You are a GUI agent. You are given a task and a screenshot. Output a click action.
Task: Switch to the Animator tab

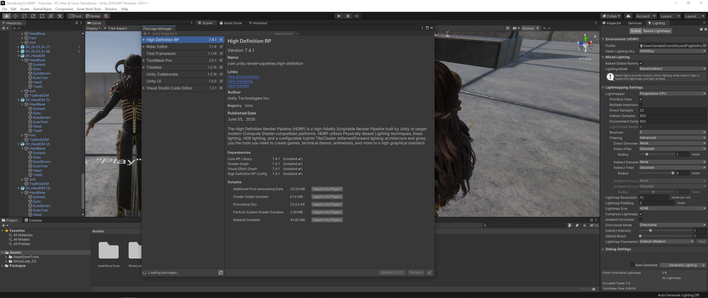258,23
